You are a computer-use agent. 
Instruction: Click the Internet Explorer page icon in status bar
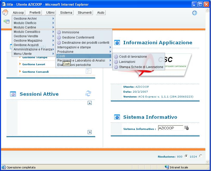point(3,167)
